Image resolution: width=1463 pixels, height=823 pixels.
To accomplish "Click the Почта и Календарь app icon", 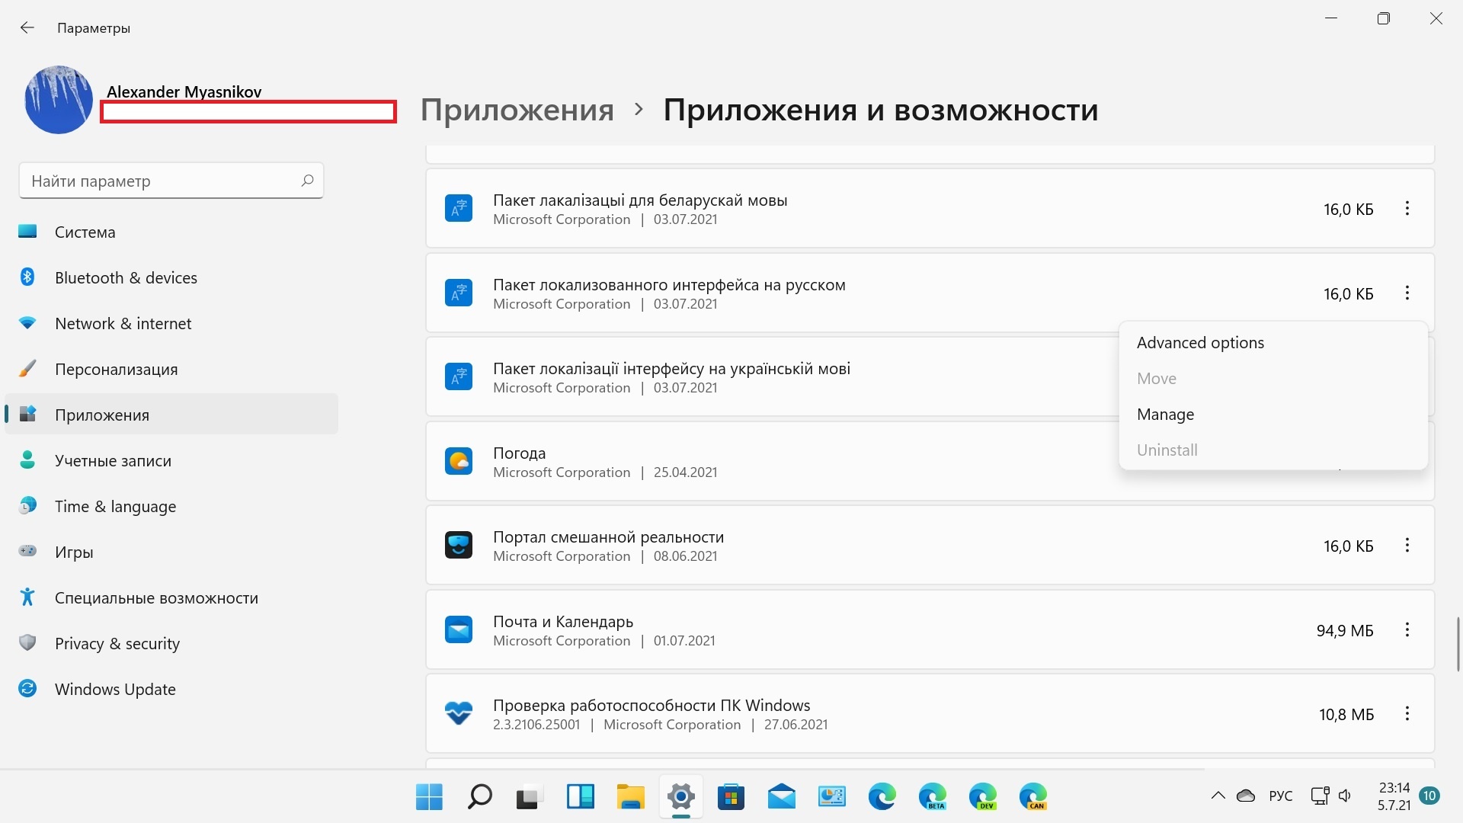I will (459, 629).
